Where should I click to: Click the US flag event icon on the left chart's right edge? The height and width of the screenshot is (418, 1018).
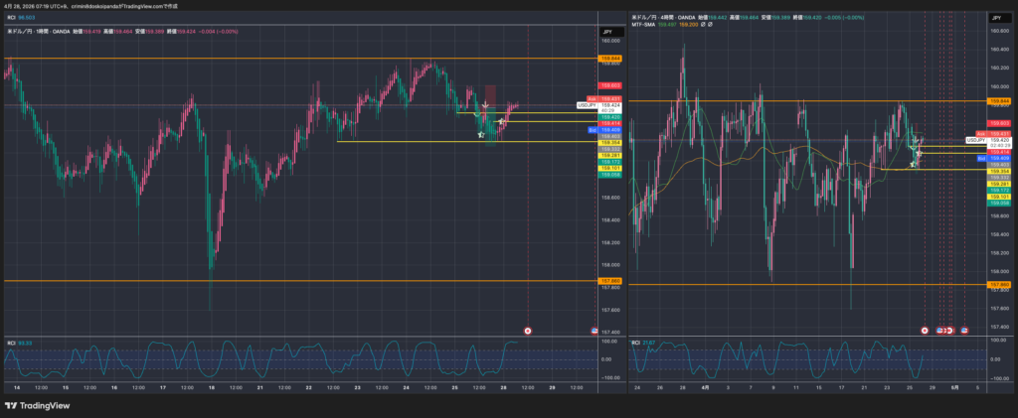[x=594, y=330]
